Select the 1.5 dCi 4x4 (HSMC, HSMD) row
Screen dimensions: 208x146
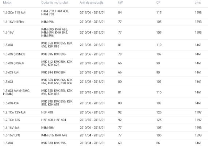coord(104,92)
